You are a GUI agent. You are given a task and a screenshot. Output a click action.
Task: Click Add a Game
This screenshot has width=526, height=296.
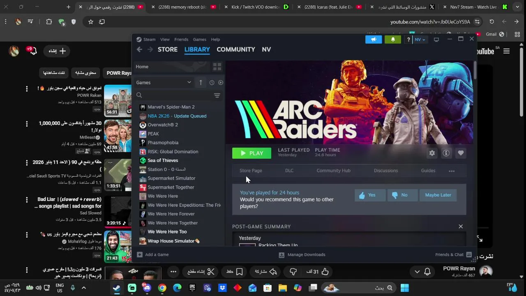(x=153, y=254)
